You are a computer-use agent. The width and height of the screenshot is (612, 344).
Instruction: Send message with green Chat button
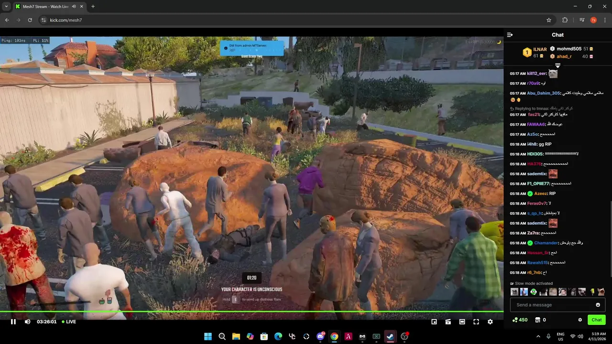pyautogui.click(x=596, y=320)
